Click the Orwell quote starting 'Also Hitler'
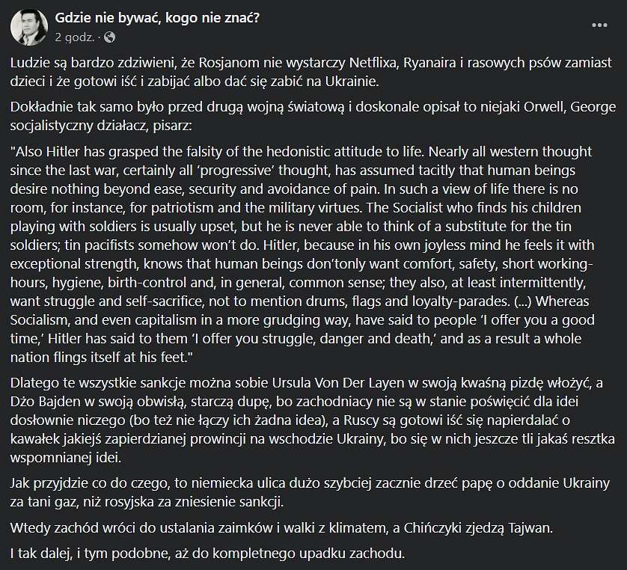Image resolution: width=627 pixels, height=570 pixels. 302,254
